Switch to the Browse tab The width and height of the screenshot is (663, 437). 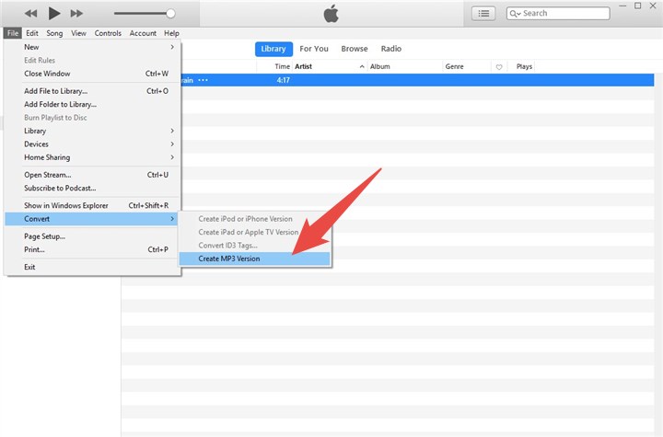pyautogui.click(x=355, y=49)
